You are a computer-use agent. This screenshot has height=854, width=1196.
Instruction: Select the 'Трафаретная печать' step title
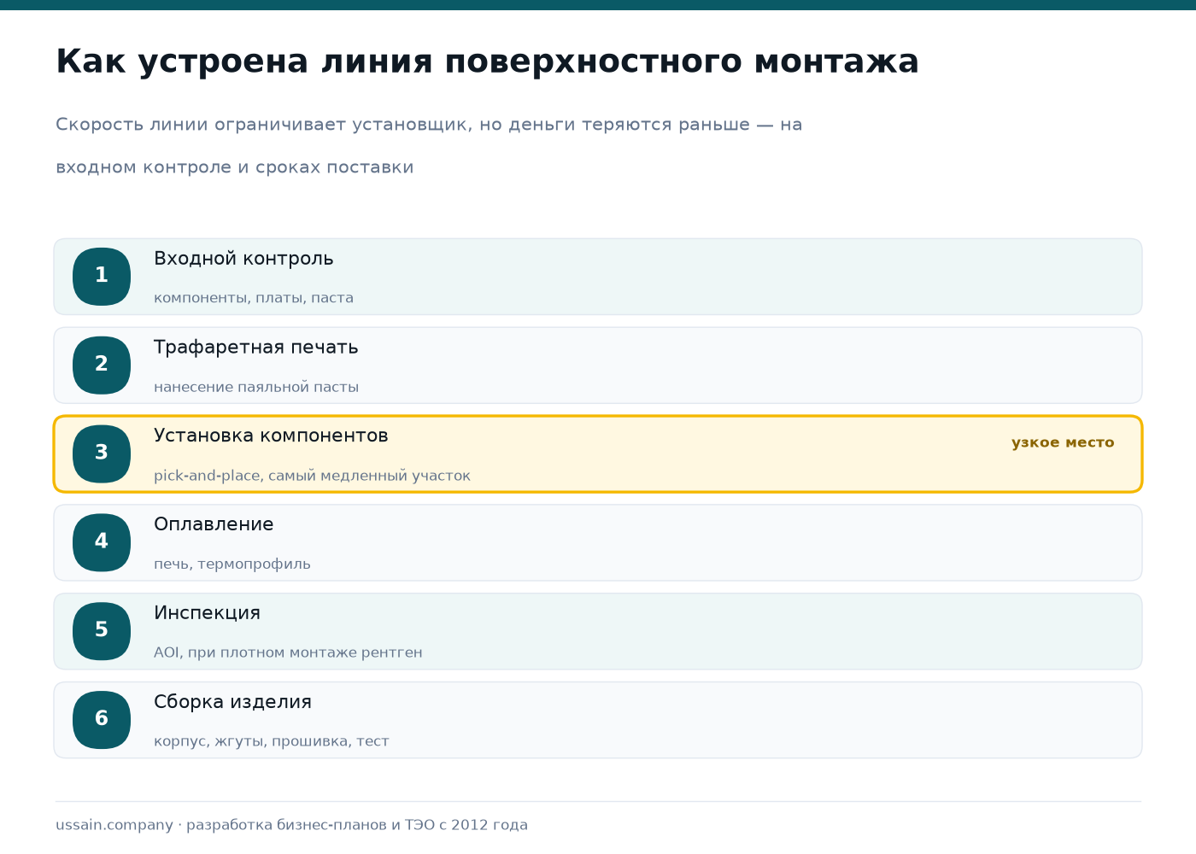coord(256,348)
